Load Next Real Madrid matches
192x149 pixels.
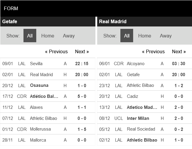(x=179, y=51)
